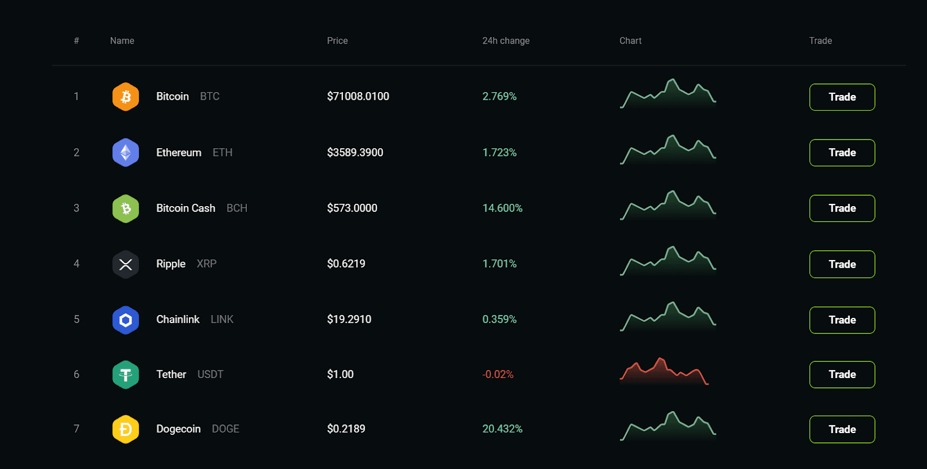Viewport: 927px width, 469px height.
Task: Click the price $19.2910
Action: (x=349, y=319)
